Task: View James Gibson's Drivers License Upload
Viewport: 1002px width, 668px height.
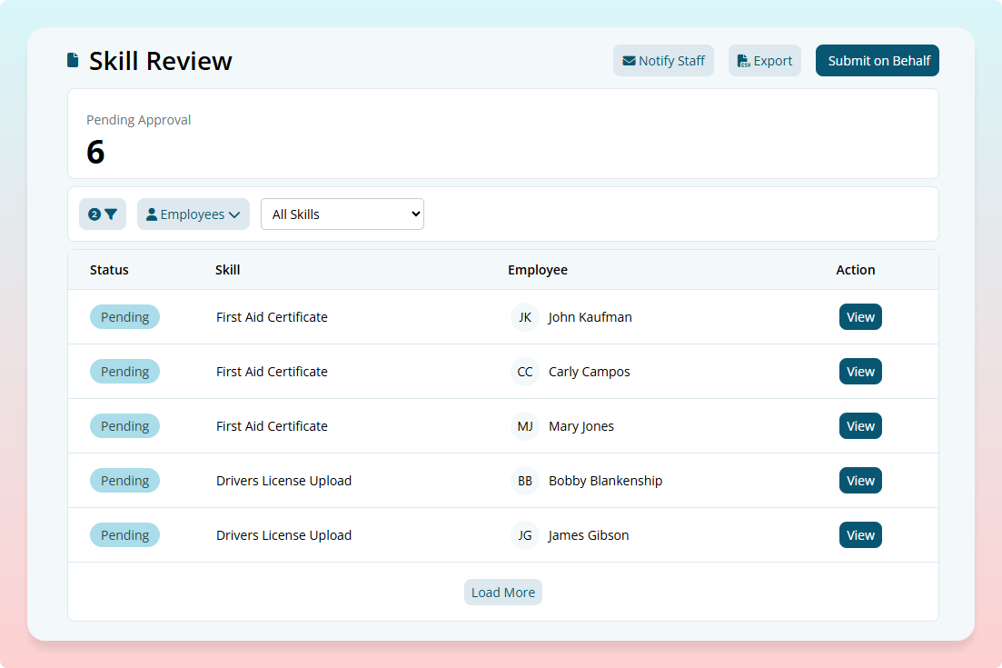Action: coord(860,534)
